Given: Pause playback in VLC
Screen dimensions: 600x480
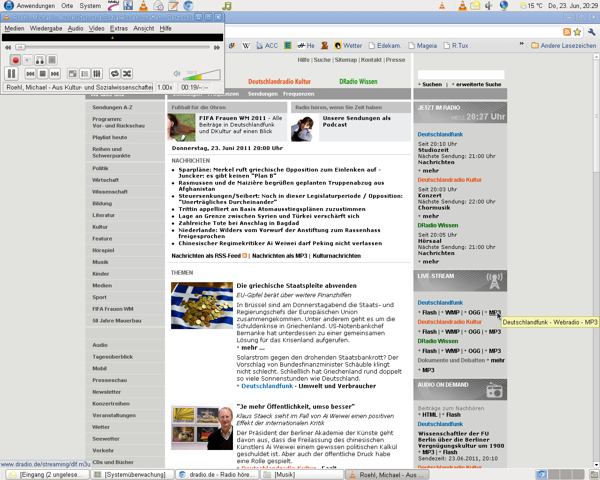Looking at the screenshot, I should 11,74.
